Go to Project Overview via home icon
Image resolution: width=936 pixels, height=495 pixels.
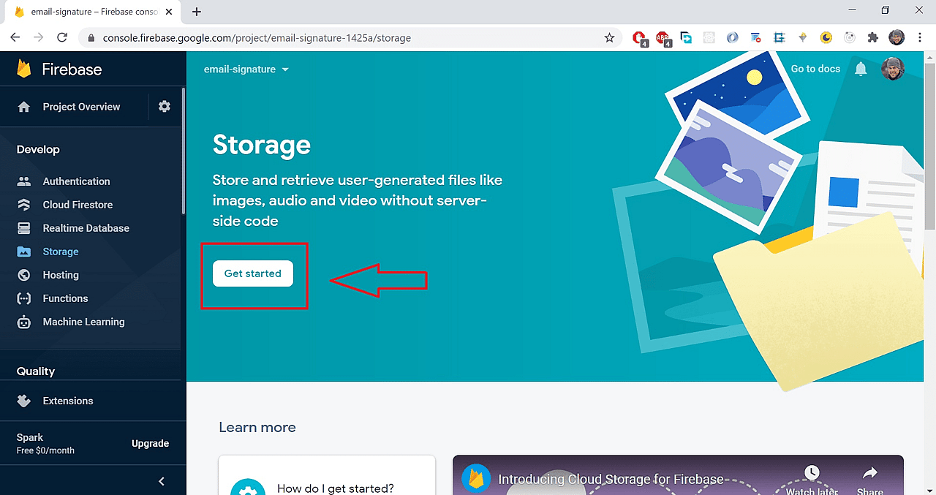click(x=80, y=106)
